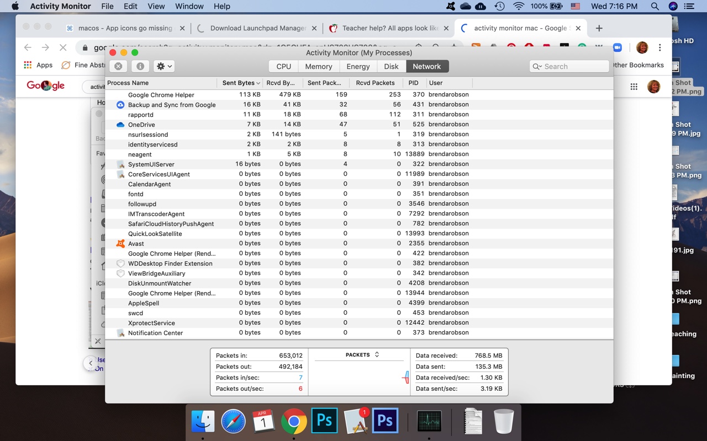Viewport: 707px width, 441px height.
Task: Select the CalendarAgent process name
Action: [150, 184]
